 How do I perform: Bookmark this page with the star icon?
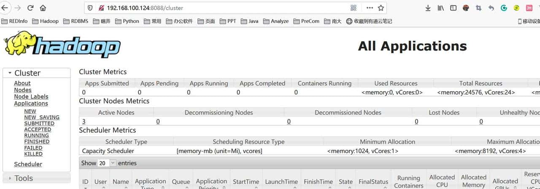[381, 8]
